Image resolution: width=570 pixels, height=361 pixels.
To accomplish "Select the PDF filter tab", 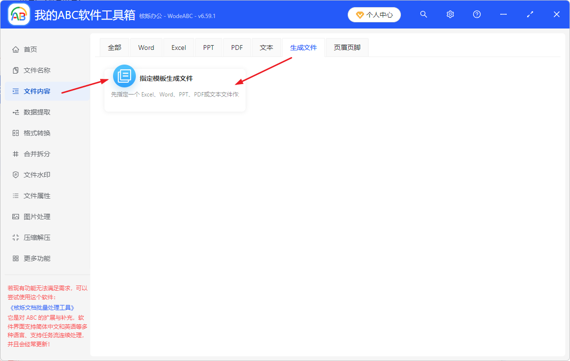I will coord(237,47).
